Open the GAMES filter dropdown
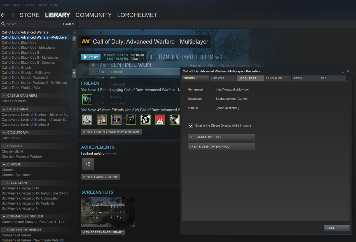Screen dimensions: 356x242 (69, 24)
